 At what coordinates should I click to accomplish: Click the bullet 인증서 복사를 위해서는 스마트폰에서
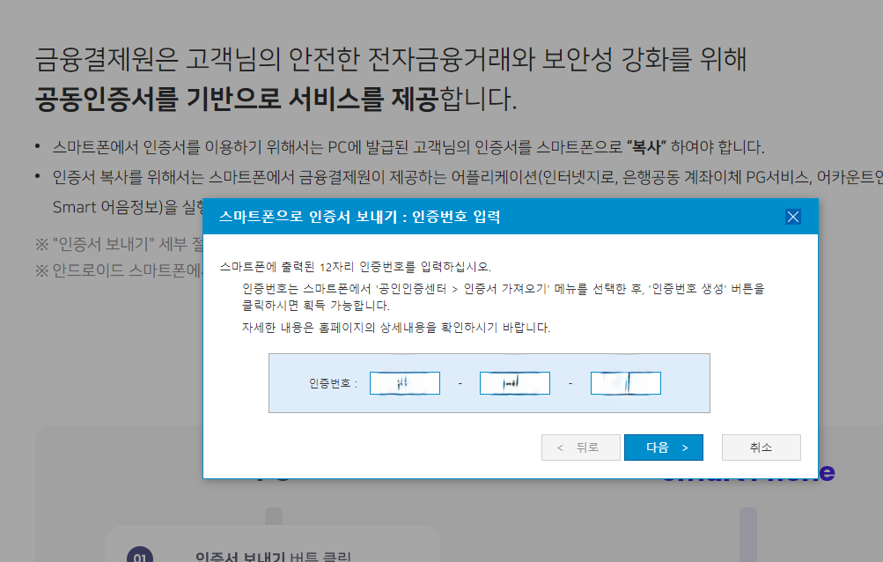pyautogui.click(x=467, y=178)
